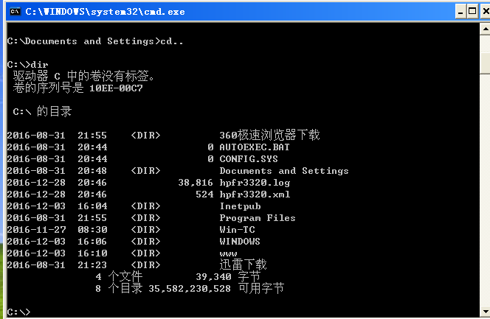Click the 39,340 字节 total size

[x=228, y=276]
